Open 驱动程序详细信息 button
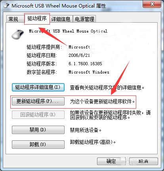 [38, 87]
